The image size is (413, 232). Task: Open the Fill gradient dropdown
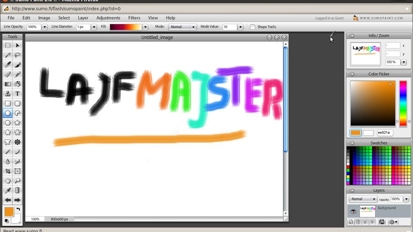tap(145, 27)
